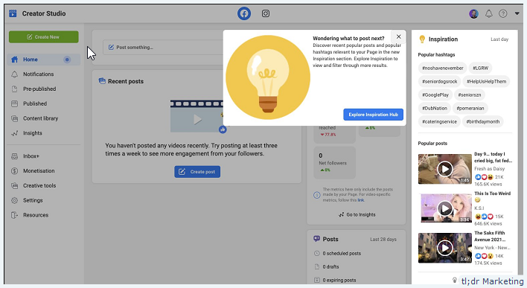Expand the account dropdown arrow

[x=517, y=13]
